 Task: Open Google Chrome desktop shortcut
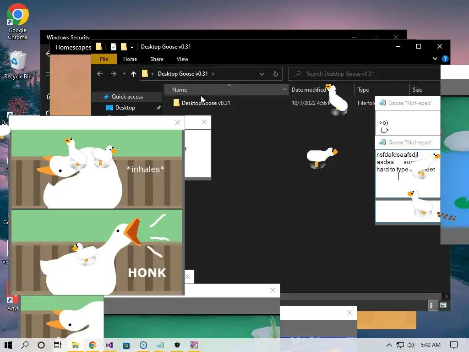[18, 22]
